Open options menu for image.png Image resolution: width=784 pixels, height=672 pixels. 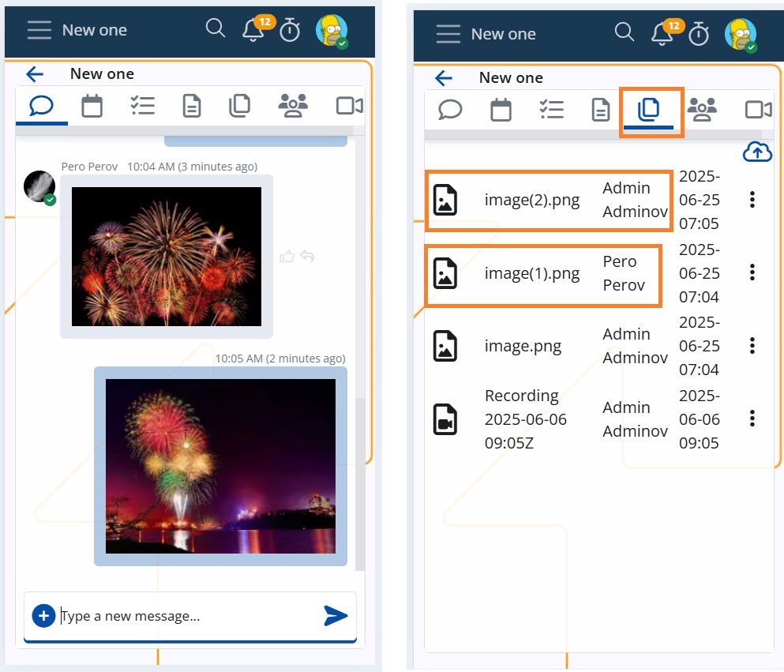pyautogui.click(x=752, y=346)
